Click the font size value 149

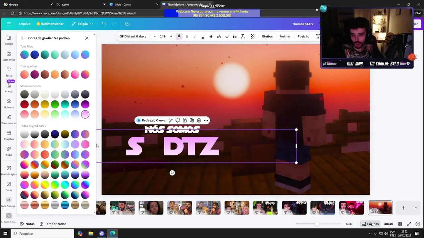click(163, 36)
